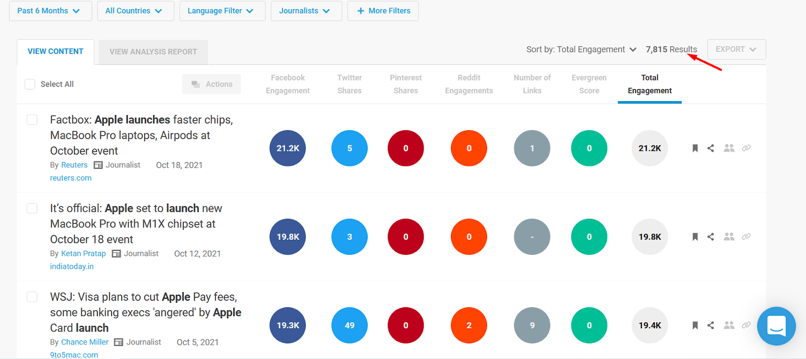Expand the Export dropdown
806x359 pixels.
click(736, 49)
